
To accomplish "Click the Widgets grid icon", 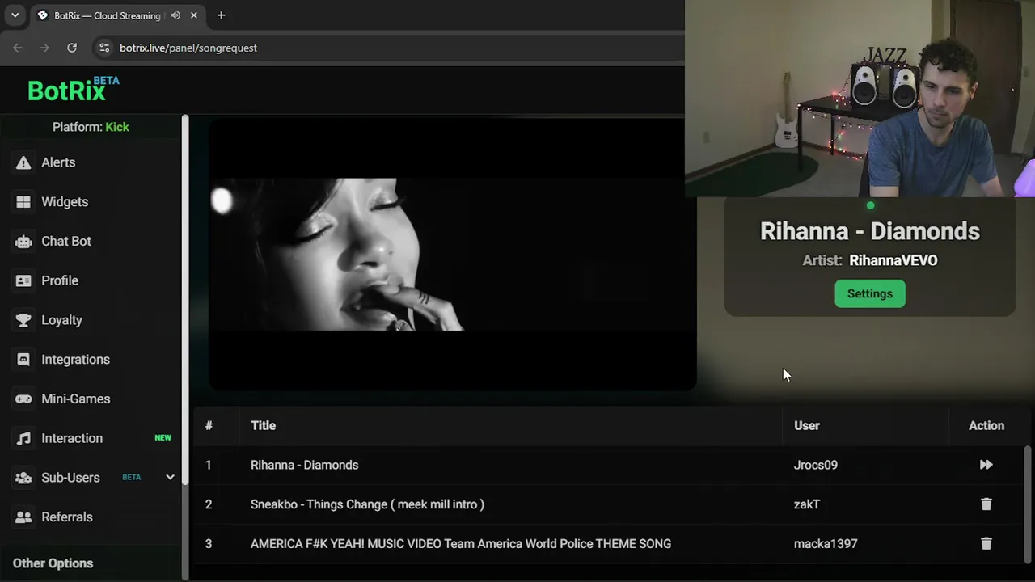I will point(23,202).
